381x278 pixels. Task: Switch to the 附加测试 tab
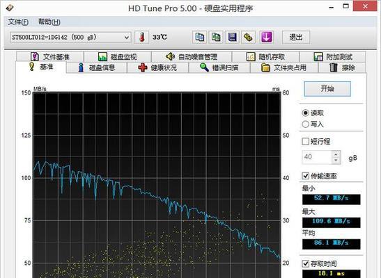point(333,57)
